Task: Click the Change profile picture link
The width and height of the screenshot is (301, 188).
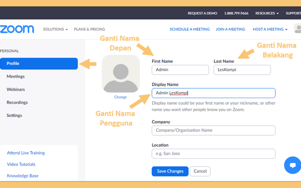Action: (120, 97)
